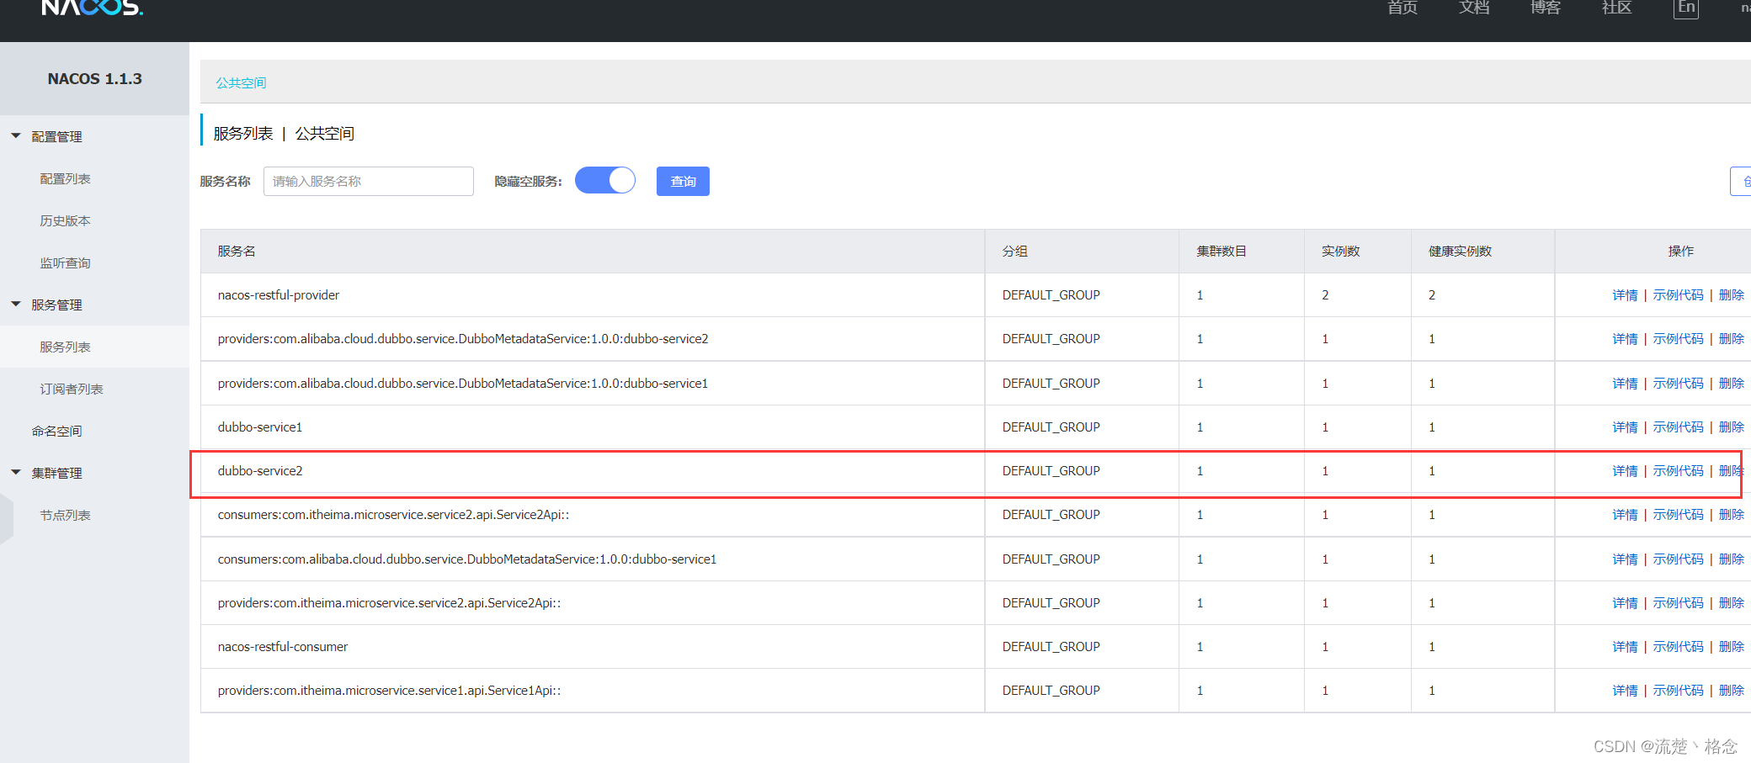Toggle the 隐藏空服务 switch
The image size is (1751, 763).
click(605, 181)
